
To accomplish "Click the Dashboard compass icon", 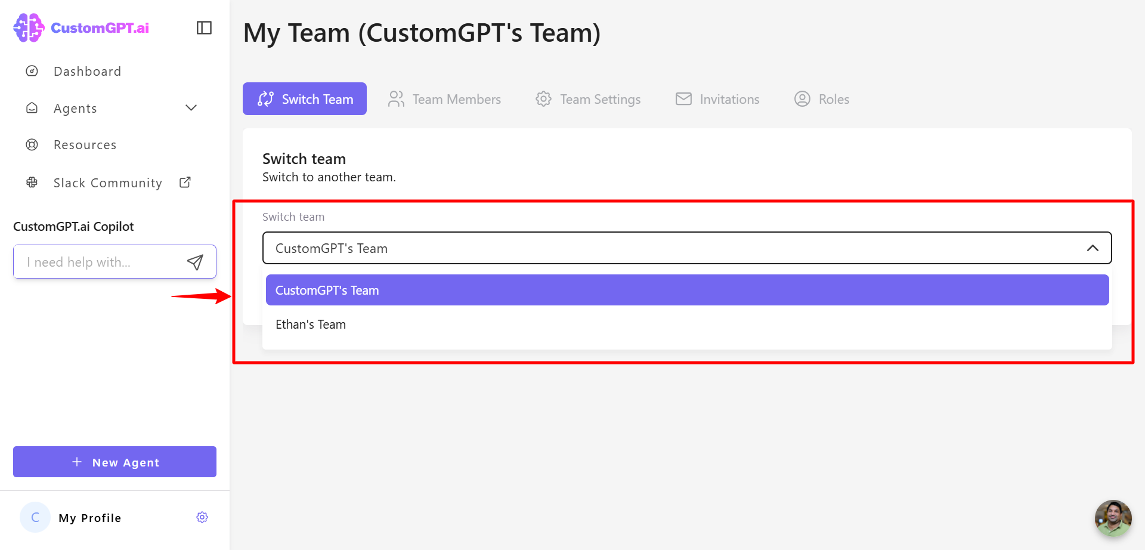I will (x=32, y=71).
